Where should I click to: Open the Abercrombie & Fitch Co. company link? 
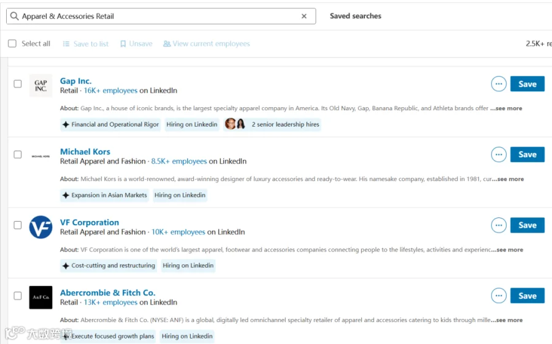point(108,293)
